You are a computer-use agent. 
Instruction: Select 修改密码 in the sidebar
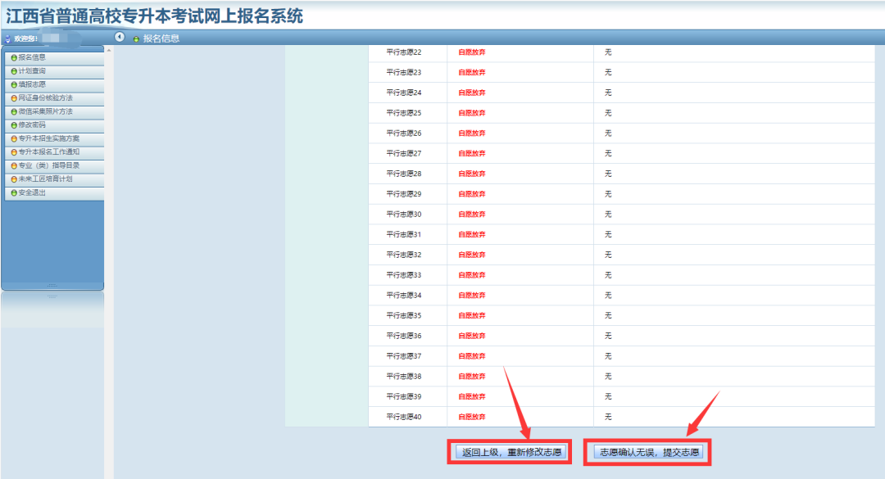(54, 125)
